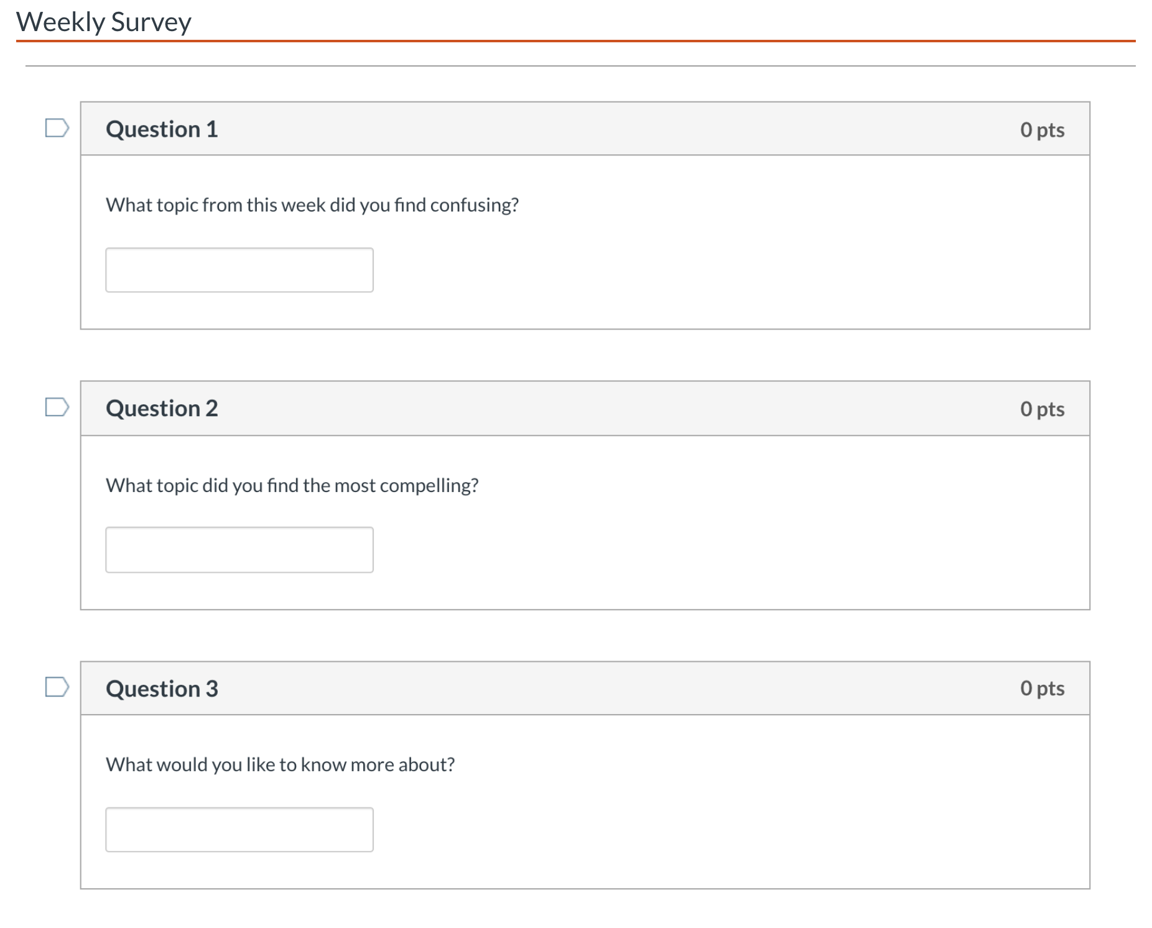The width and height of the screenshot is (1152, 928).
Task: Click the 'Weekly Survey' title
Action: pos(104,22)
